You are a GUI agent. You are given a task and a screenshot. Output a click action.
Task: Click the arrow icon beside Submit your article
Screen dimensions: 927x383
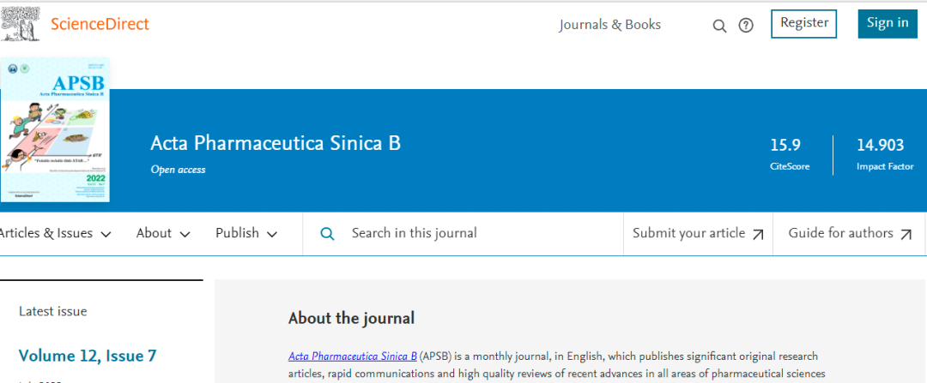(758, 234)
